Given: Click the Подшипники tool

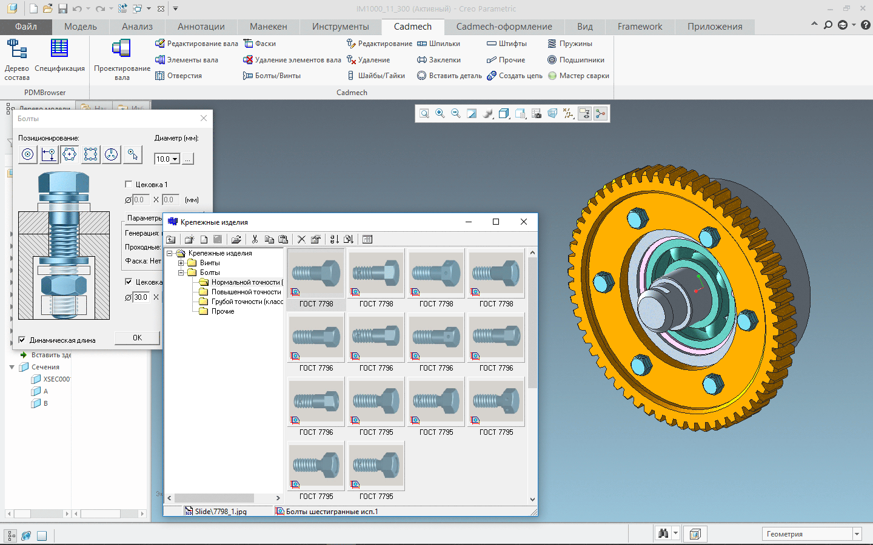Looking at the screenshot, I should click(576, 60).
